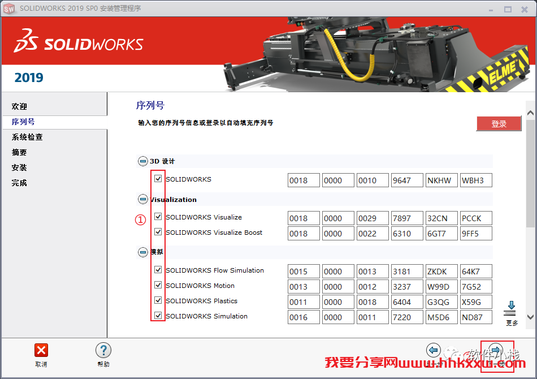The width and height of the screenshot is (537, 379).
Task: Toggle SOLIDWORKS Visualize Boost checkbox
Action: point(158,232)
